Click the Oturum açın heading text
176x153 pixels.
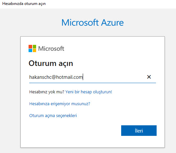51,63
